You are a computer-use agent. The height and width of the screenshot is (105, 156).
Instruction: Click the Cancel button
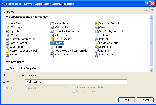coord(145,100)
